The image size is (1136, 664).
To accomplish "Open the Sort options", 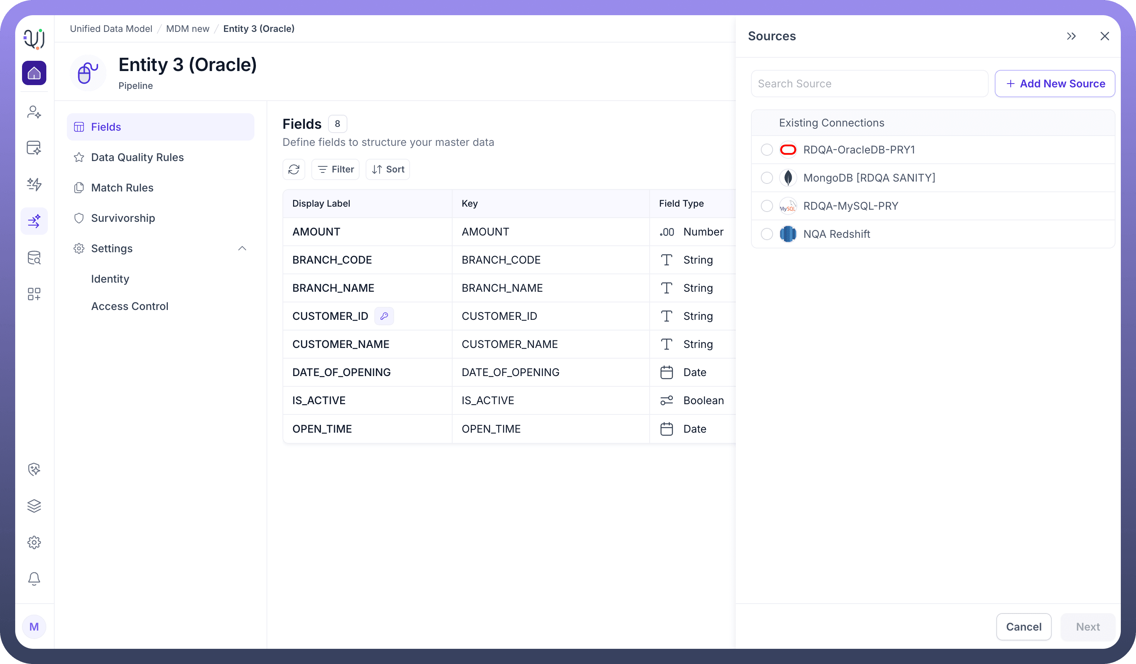I will [x=388, y=169].
